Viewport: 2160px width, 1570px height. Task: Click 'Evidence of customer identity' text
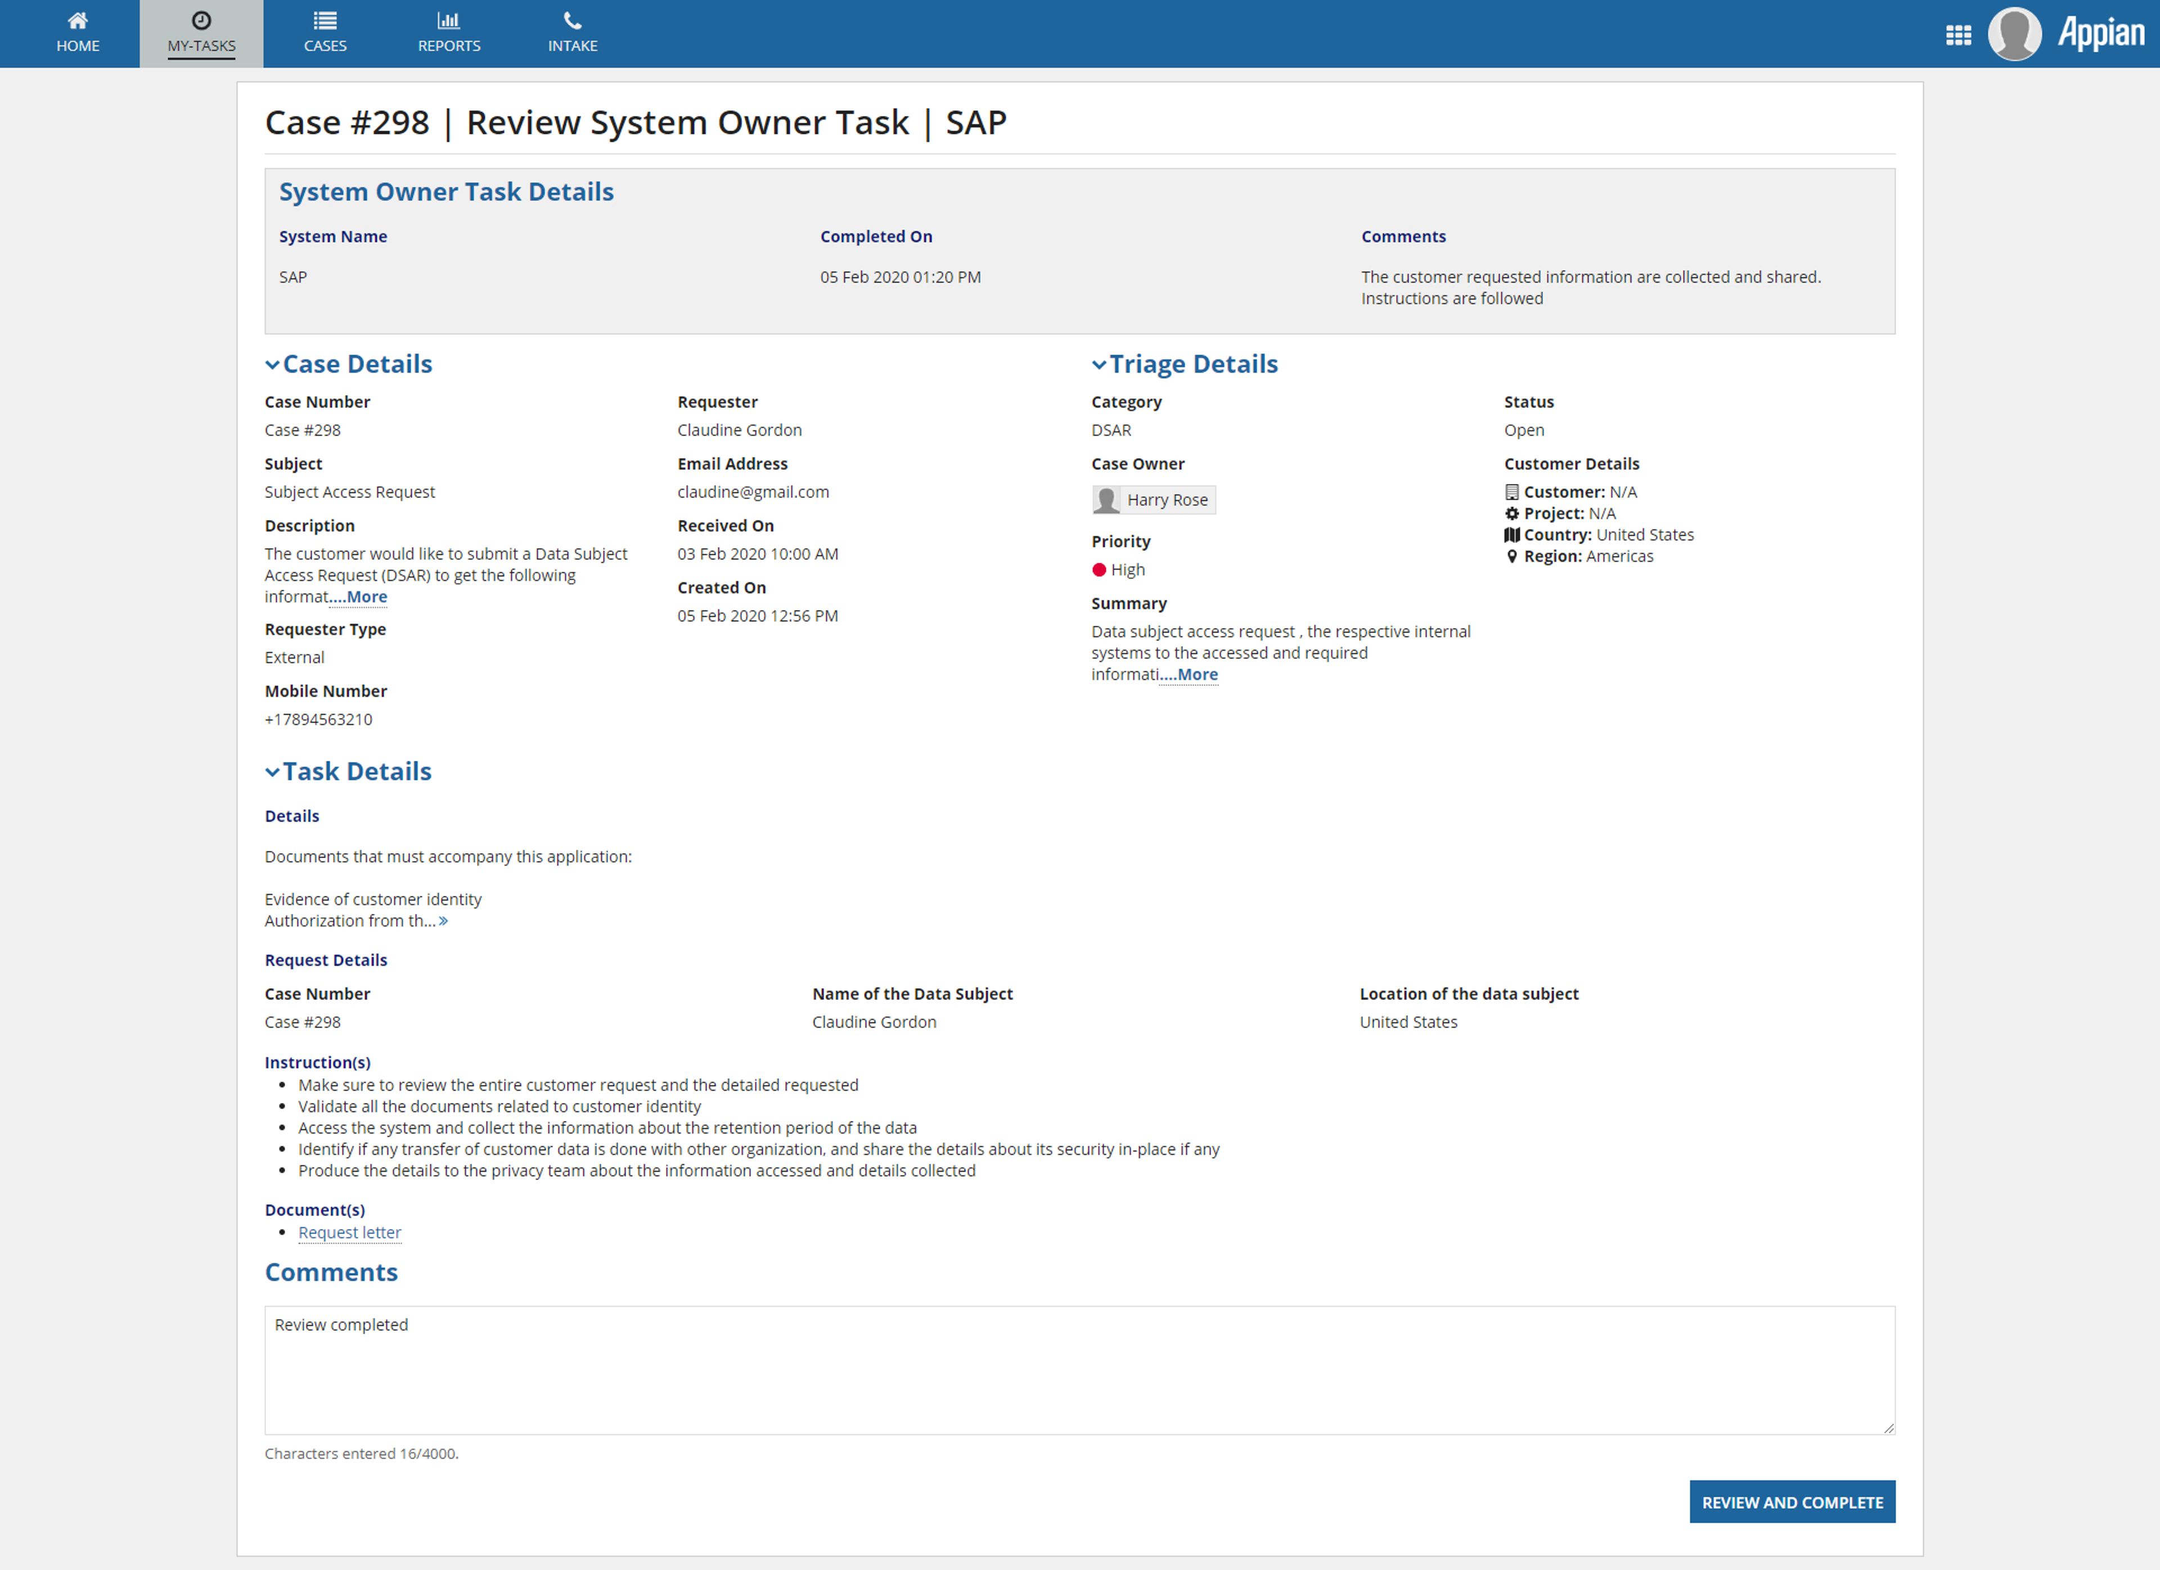pos(372,900)
